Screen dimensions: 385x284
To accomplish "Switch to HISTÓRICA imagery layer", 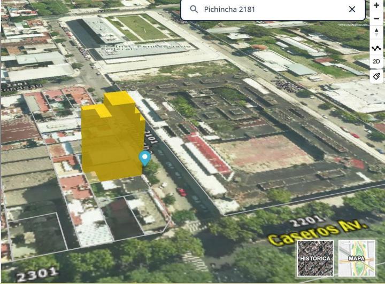I will [315, 258].
